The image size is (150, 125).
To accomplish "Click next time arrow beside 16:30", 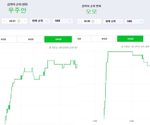I will [99, 21].
